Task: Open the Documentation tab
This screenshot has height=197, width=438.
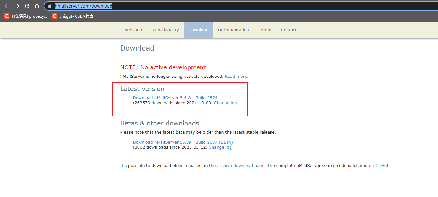Action: click(233, 30)
